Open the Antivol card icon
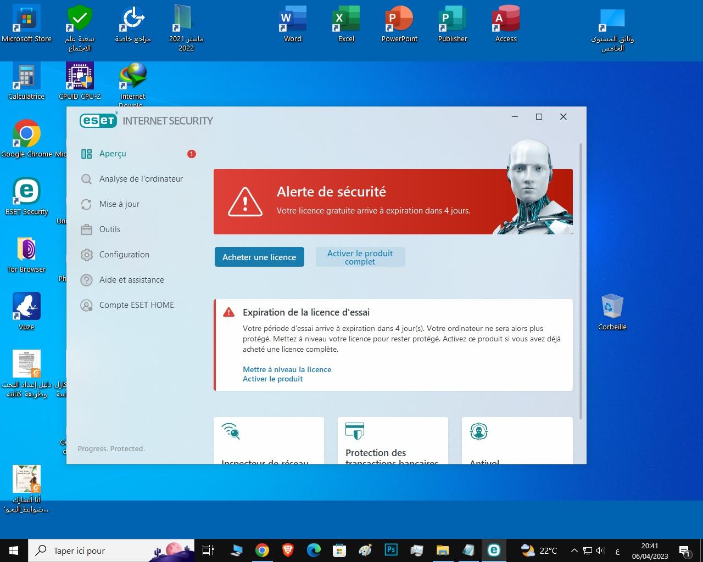Screen dimensions: 703x562 tap(479, 431)
